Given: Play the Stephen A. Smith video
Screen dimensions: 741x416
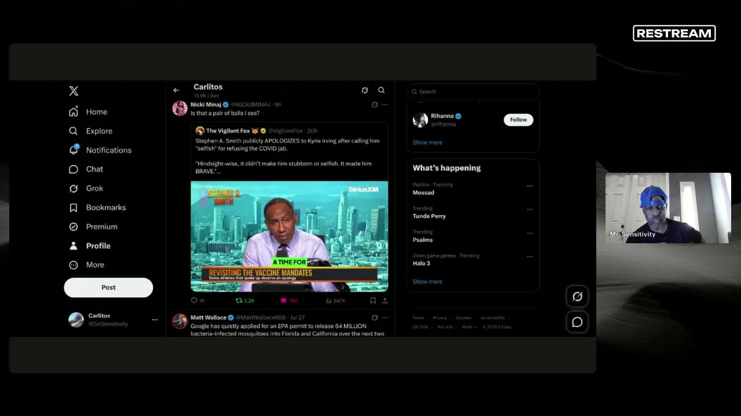Looking at the screenshot, I should pyautogui.click(x=289, y=236).
